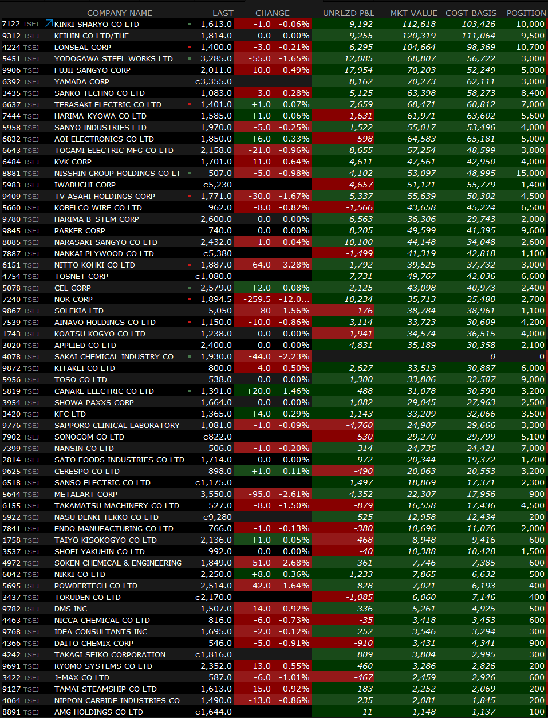The width and height of the screenshot is (548, 718).
Task: Click TAKAGI SEIKO CORPORATION name
Action: coord(109,654)
